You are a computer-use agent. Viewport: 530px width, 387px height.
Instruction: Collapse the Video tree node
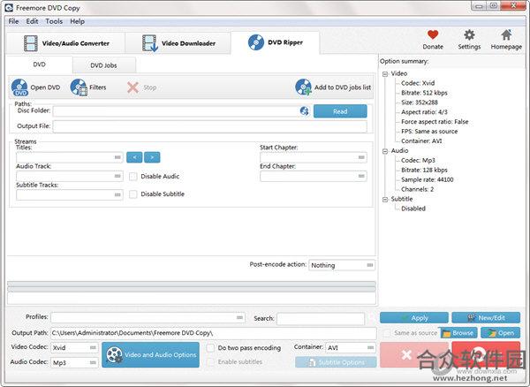(x=385, y=74)
